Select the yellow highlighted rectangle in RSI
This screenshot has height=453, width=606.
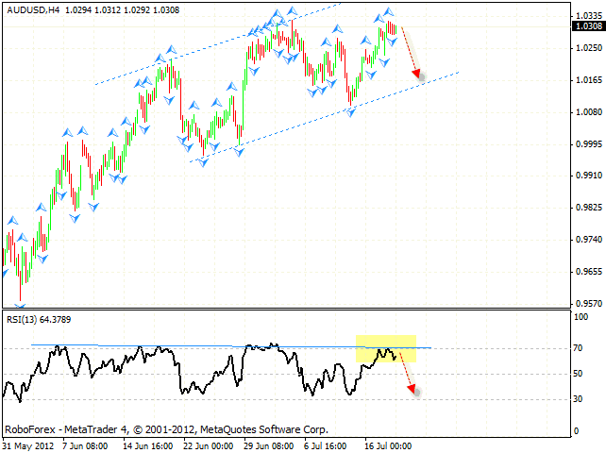(385, 348)
